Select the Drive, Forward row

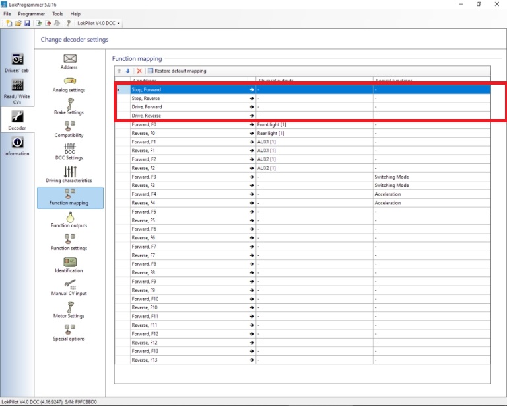(302, 107)
